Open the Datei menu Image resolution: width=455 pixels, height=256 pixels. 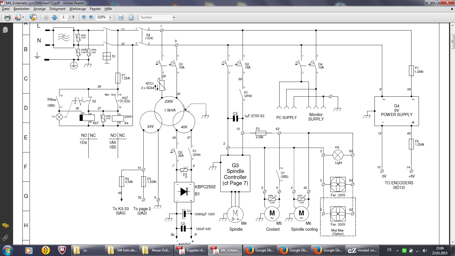(x=6, y=9)
